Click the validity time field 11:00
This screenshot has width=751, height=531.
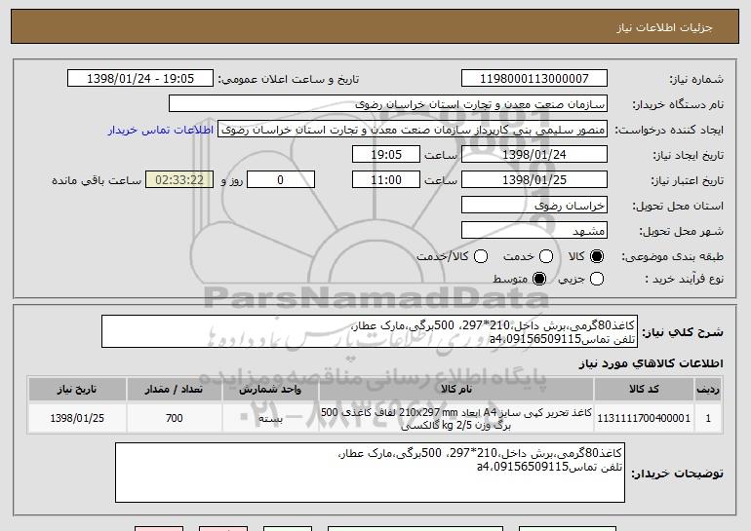(x=386, y=180)
